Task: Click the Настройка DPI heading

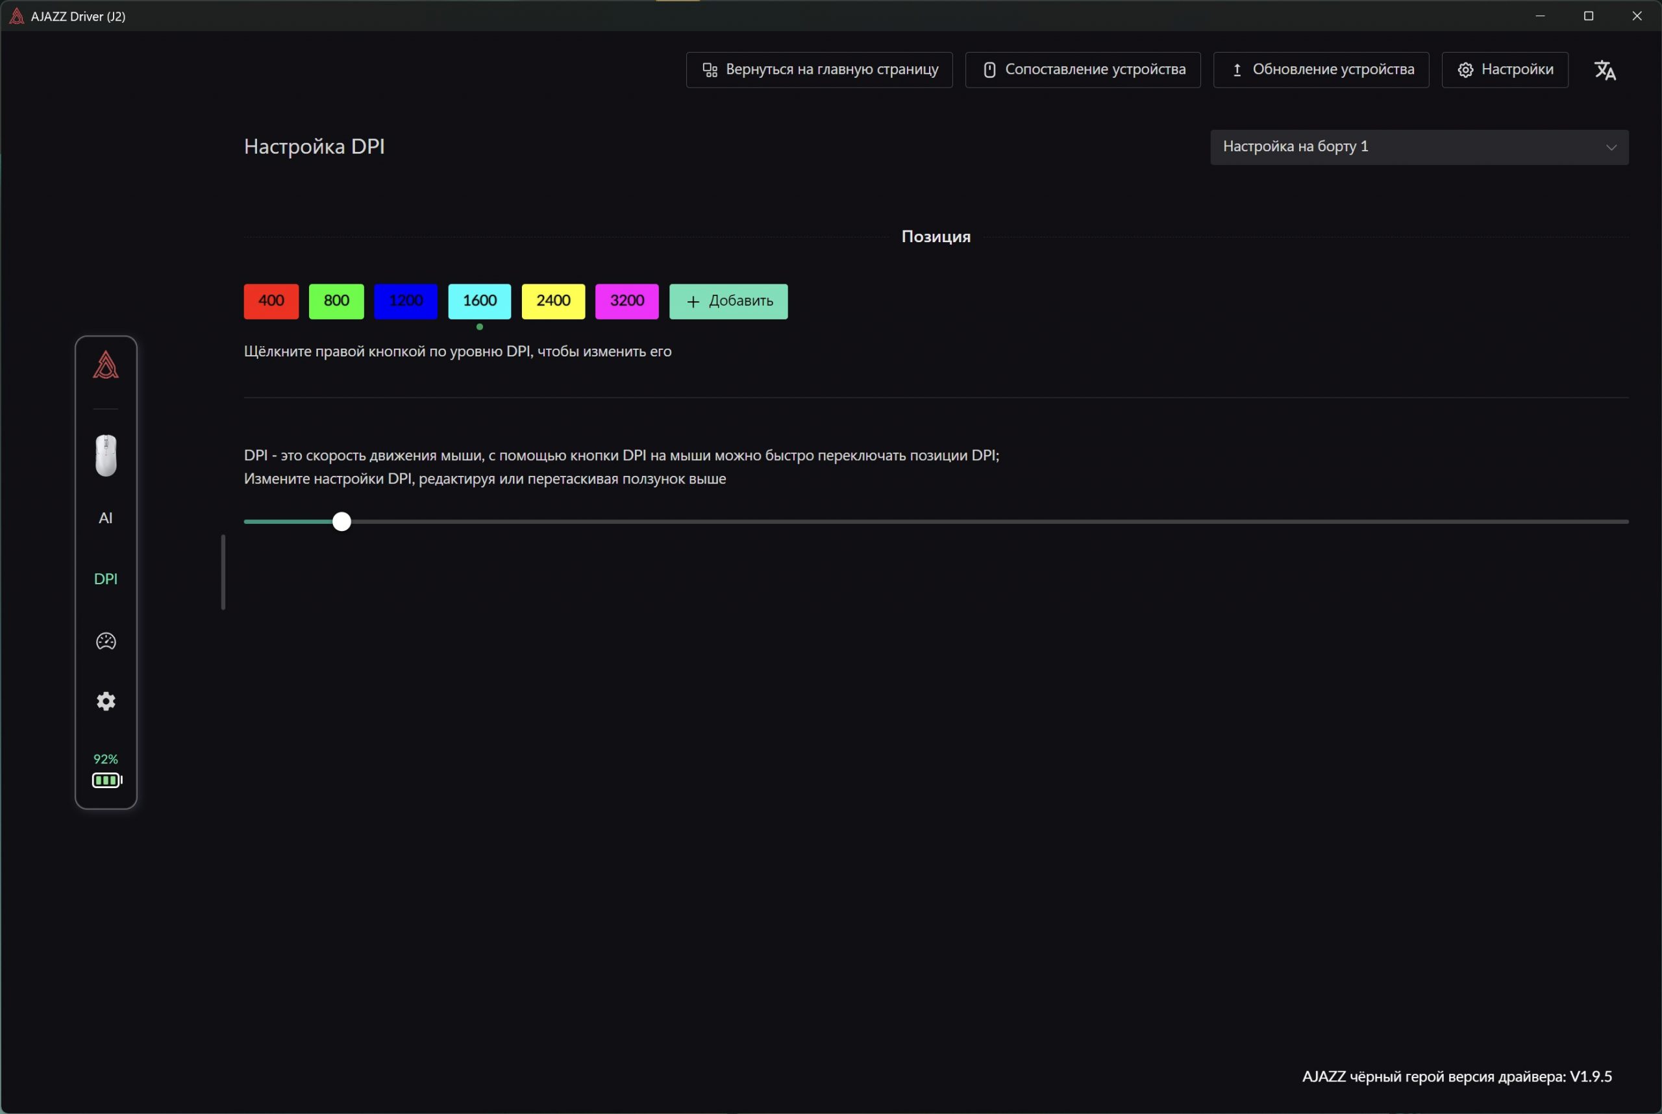Action: tap(314, 146)
